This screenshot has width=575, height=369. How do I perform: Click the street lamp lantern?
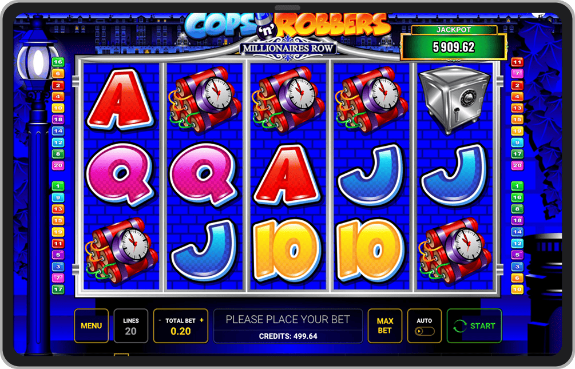click(38, 62)
